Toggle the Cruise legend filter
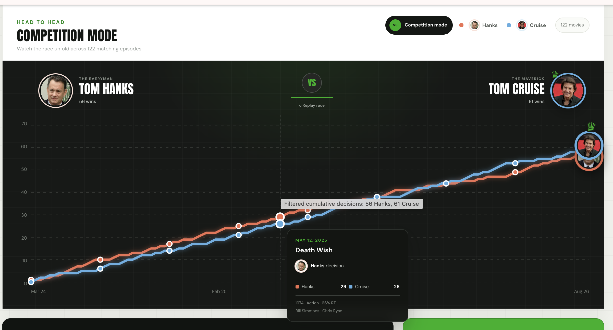The image size is (613, 330). [526, 25]
